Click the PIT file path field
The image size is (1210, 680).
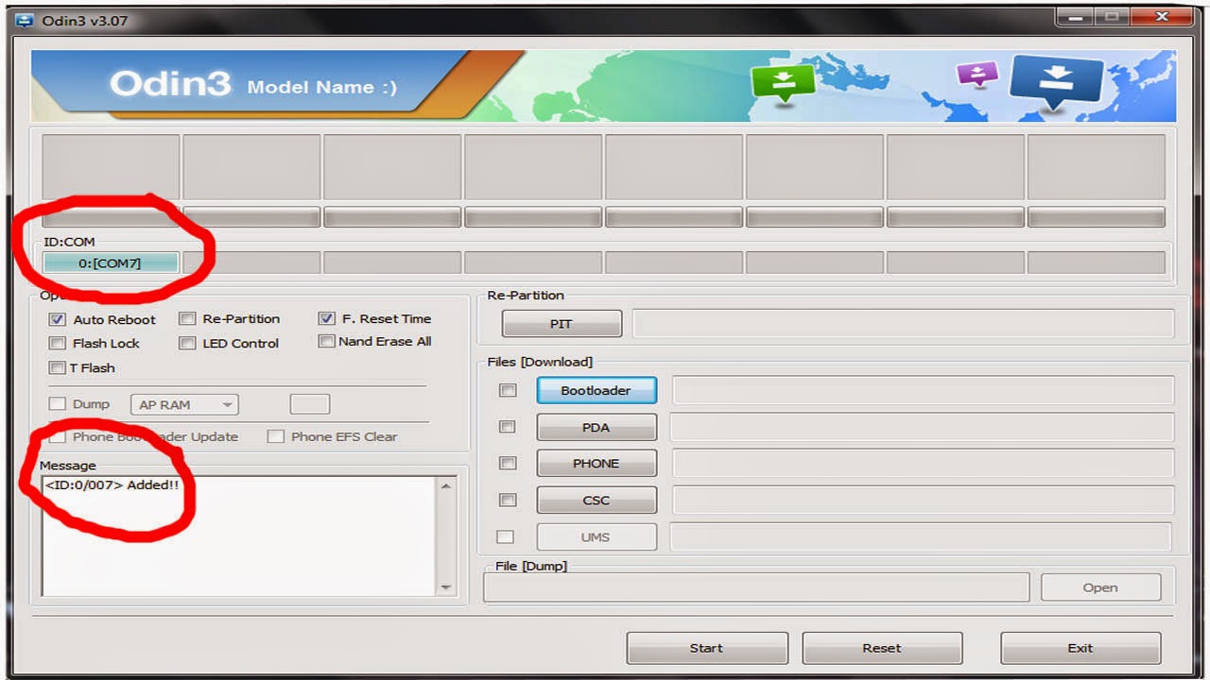903,323
